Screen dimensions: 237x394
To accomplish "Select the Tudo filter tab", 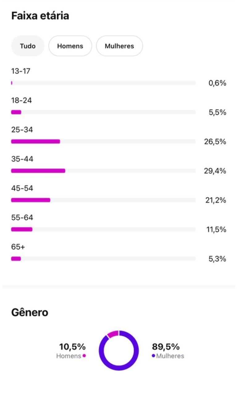I will (x=28, y=46).
